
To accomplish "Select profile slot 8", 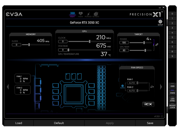I will click(x=172, y=51).
